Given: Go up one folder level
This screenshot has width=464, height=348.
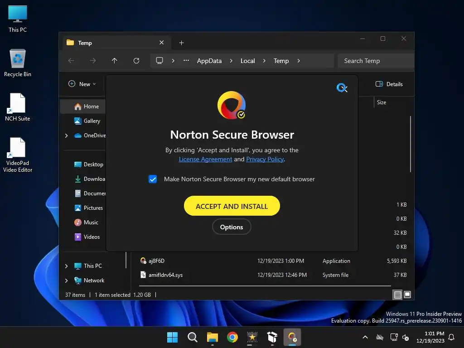Looking at the screenshot, I should tap(115, 61).
